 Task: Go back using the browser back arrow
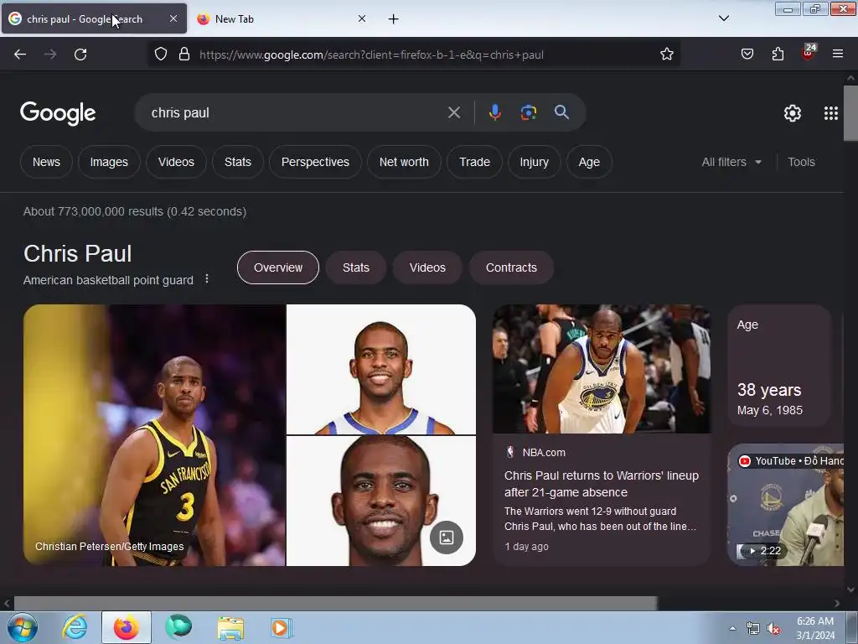[20, 55]
